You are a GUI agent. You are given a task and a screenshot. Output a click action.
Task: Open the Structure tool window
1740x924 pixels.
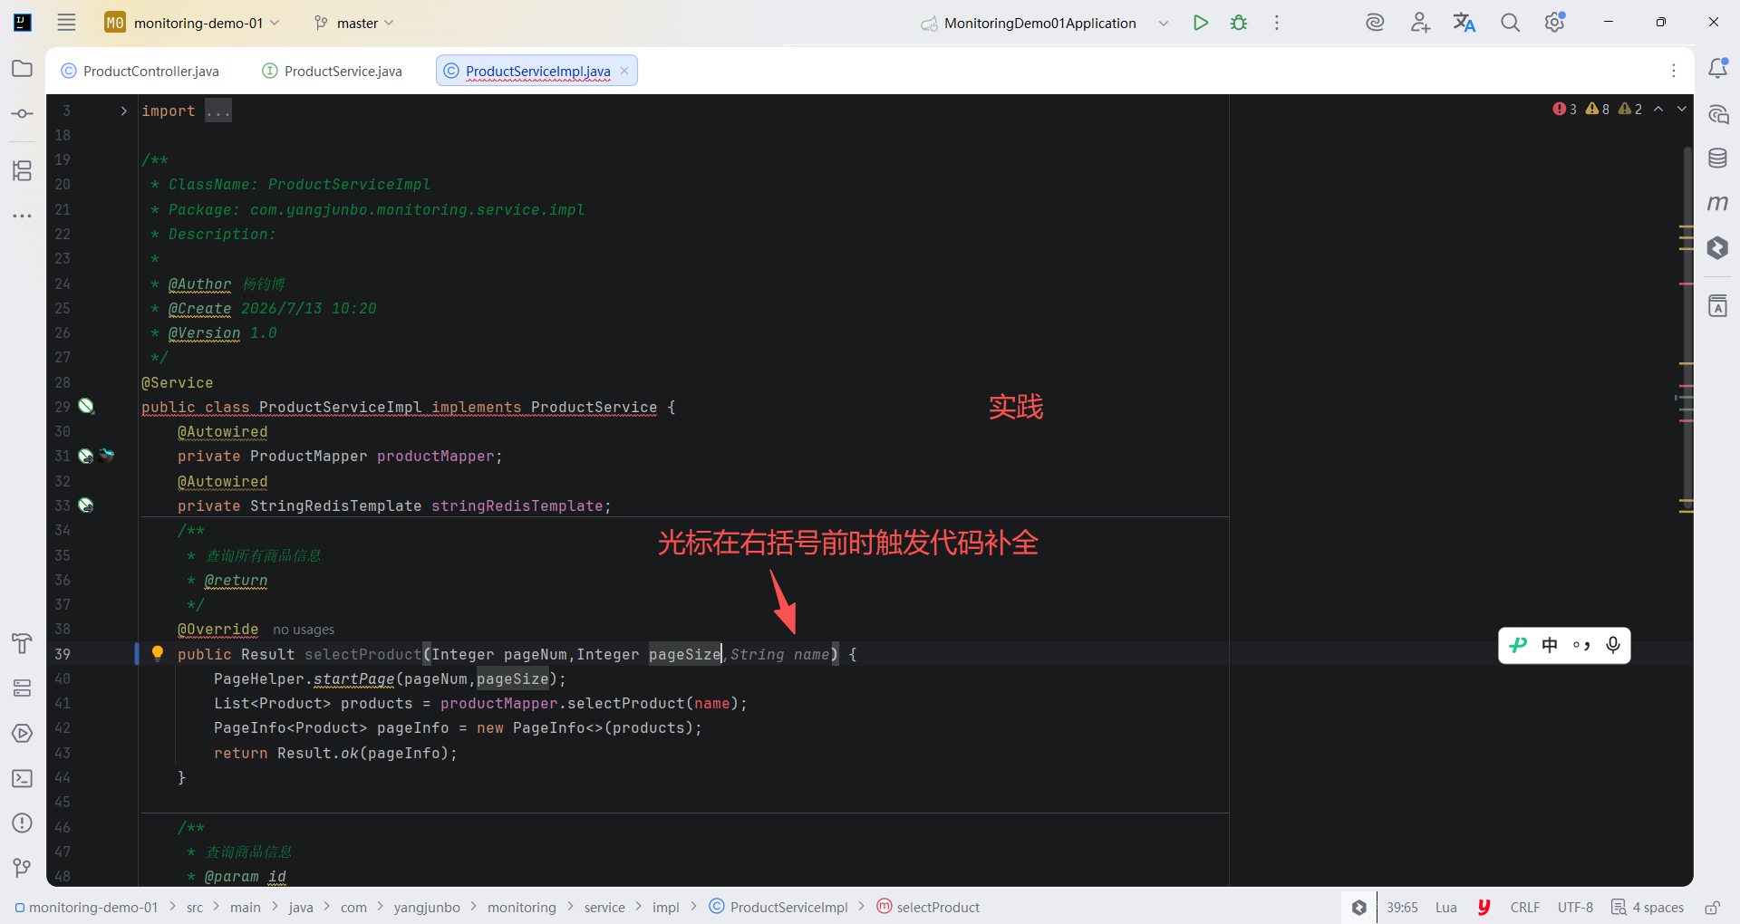coord(23,170)
